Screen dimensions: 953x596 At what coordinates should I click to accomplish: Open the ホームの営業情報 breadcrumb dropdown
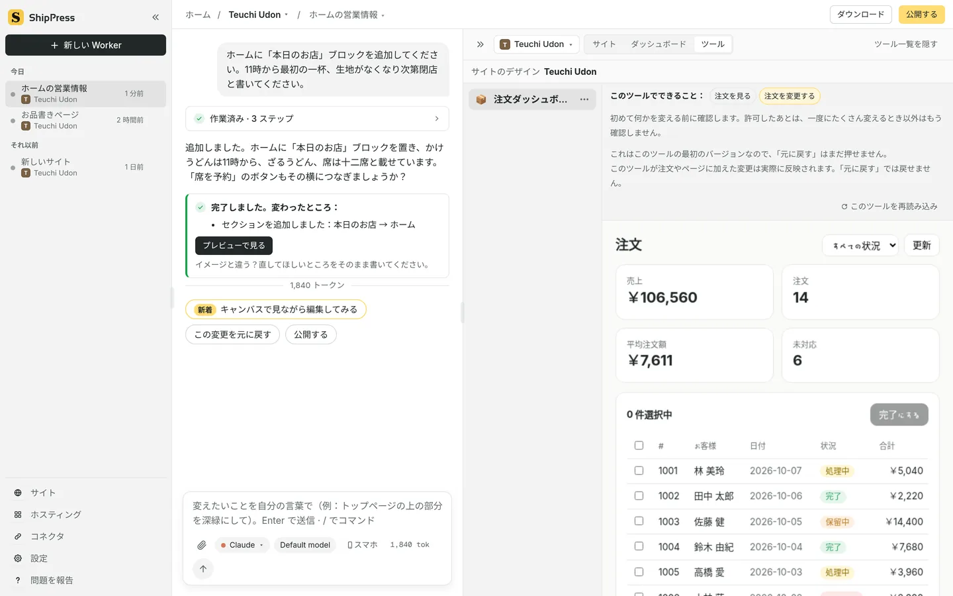click(x=347, y=15)
